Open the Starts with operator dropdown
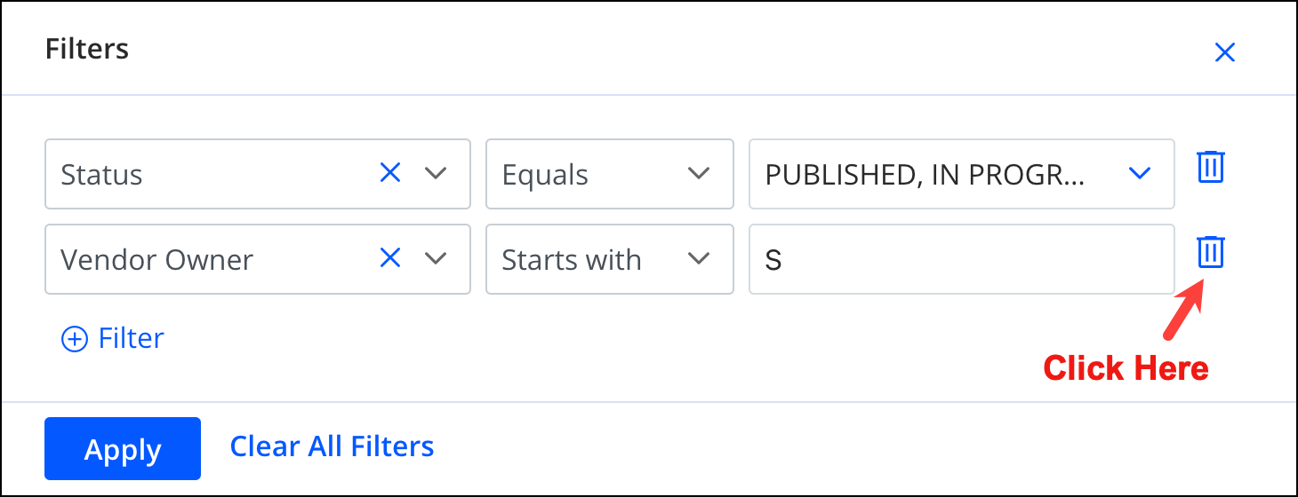 coord(610,259)
